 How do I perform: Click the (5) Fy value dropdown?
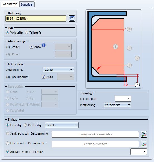[50, 98]
